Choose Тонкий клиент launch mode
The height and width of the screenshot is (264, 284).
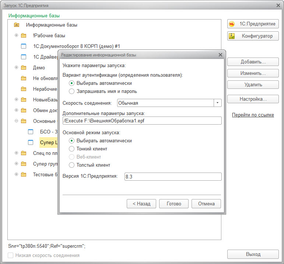point(71,149)
